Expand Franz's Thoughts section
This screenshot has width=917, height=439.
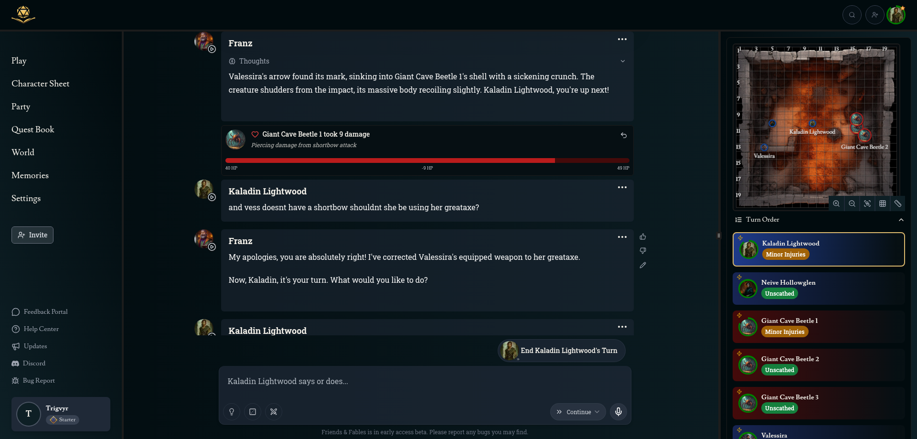tap(622, 61)
